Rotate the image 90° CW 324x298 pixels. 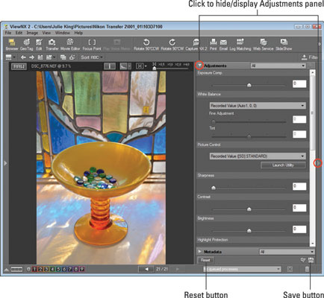point(172,45)
